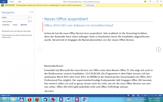Switch to Word 2013 taskbar icon

point(61,100)
